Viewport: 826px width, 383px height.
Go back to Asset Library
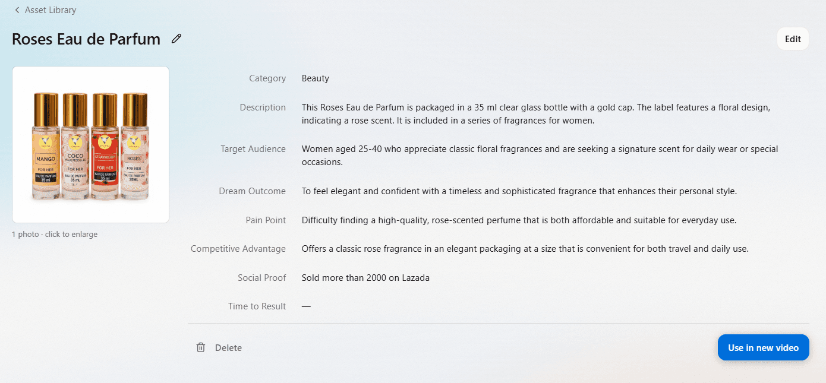point(51,10)
